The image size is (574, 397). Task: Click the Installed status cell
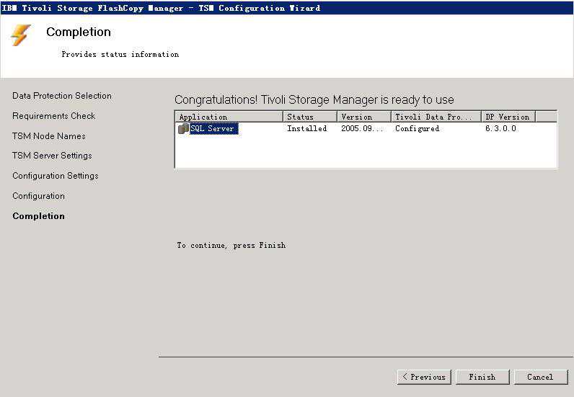click(x=307, y=129)
